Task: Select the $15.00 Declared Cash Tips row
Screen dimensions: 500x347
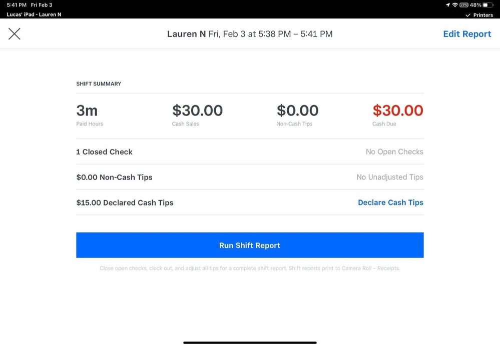Action: [125, 203]
